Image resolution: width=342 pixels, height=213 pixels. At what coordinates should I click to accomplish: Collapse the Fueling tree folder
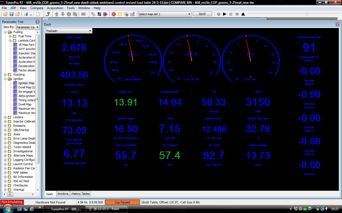5,32
